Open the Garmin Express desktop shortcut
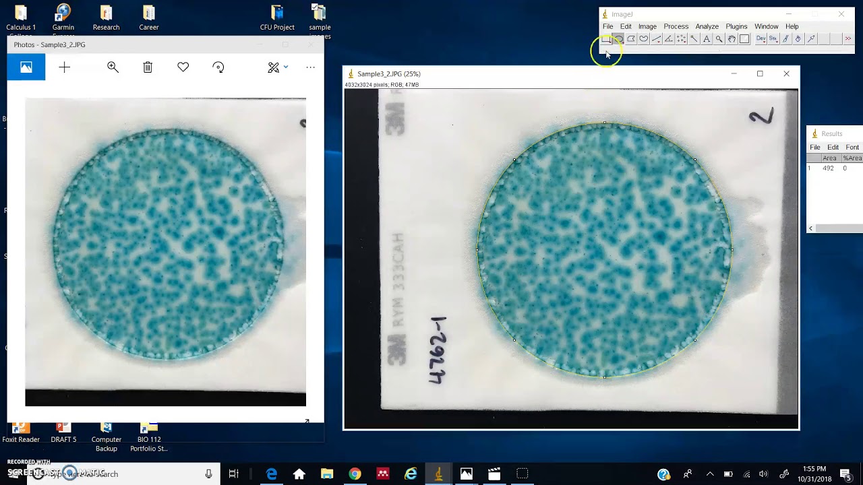The width and height of the screenshot is (863, 485). (x=63, y=18)
